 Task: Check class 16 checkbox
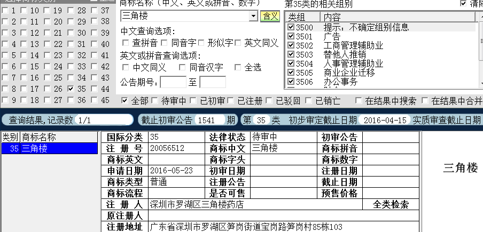(x=24, y=78)
